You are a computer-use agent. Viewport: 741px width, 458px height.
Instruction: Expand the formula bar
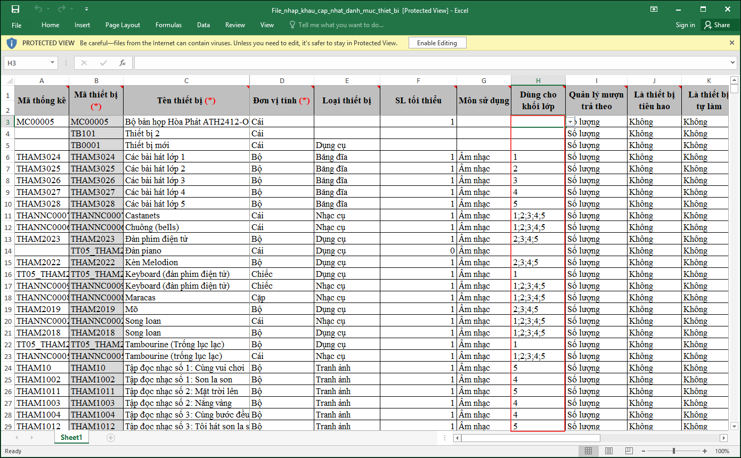point(732,63)
